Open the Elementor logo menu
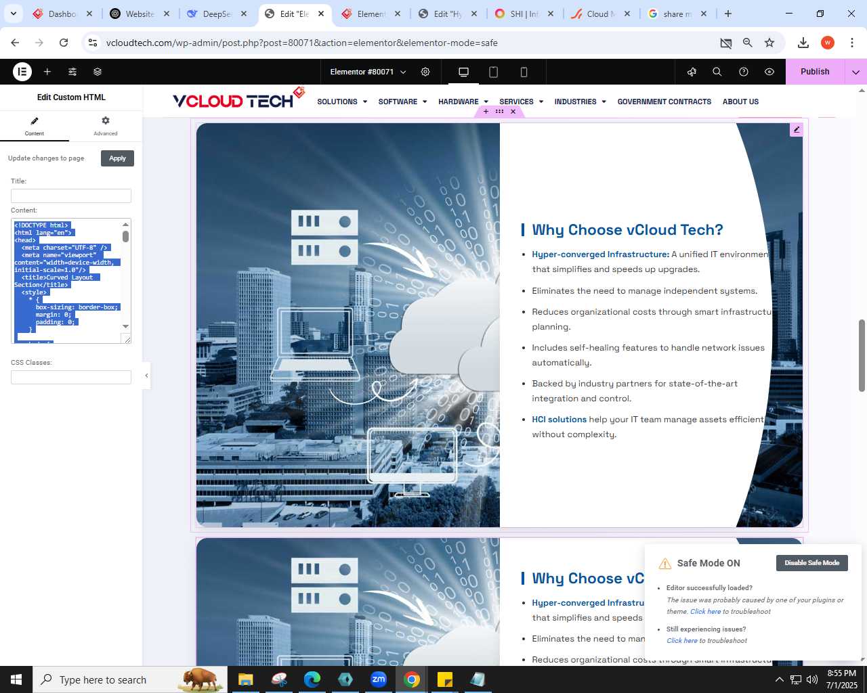The height and width of the screenshot is (693, 867). [22, 72]
